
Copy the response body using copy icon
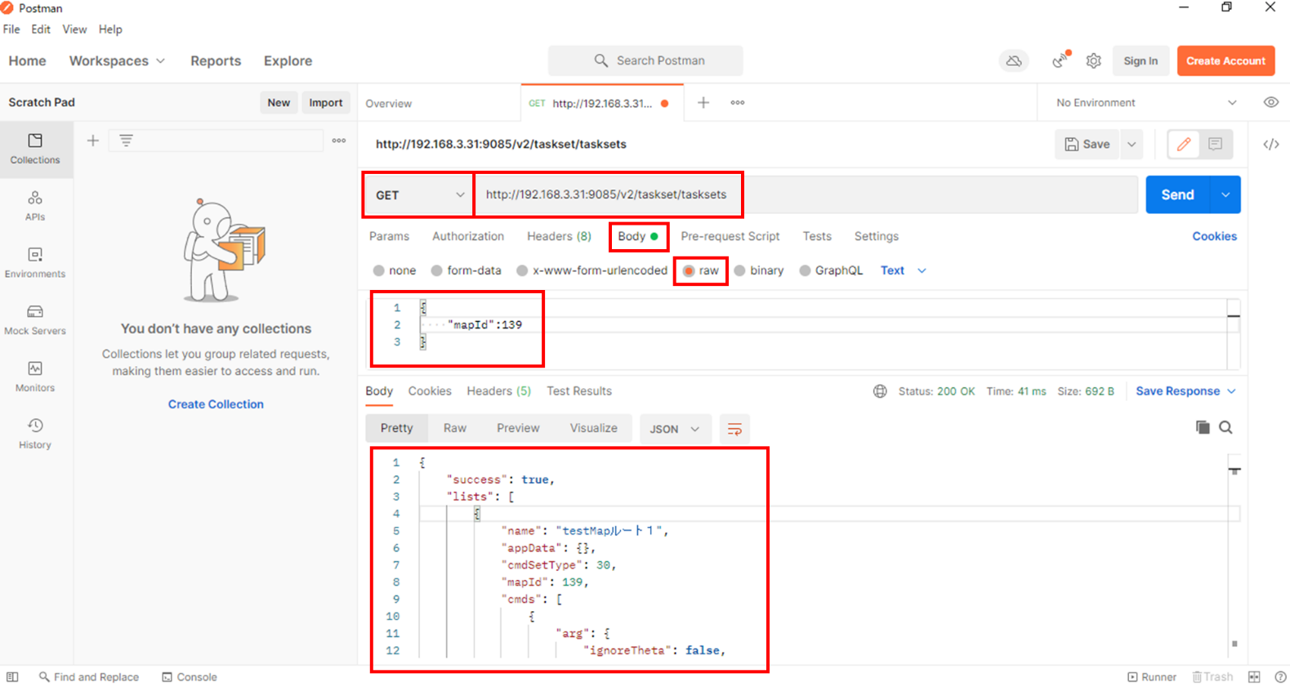tap(1202, 427)
